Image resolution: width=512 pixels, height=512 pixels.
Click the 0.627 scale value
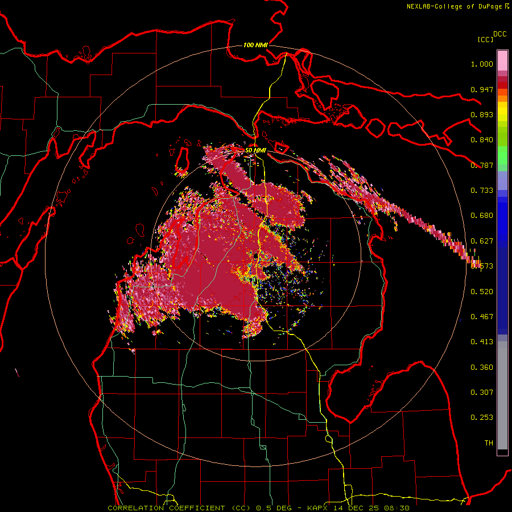tap(482, 241)
